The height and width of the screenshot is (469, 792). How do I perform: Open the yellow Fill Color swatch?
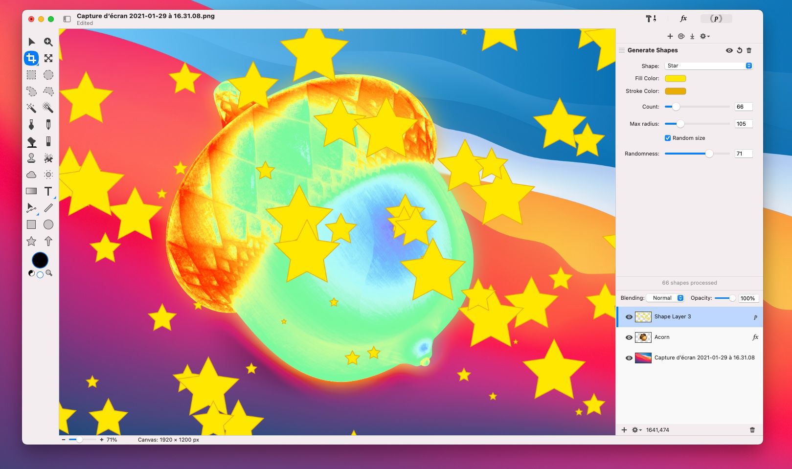tap(675, 78)
